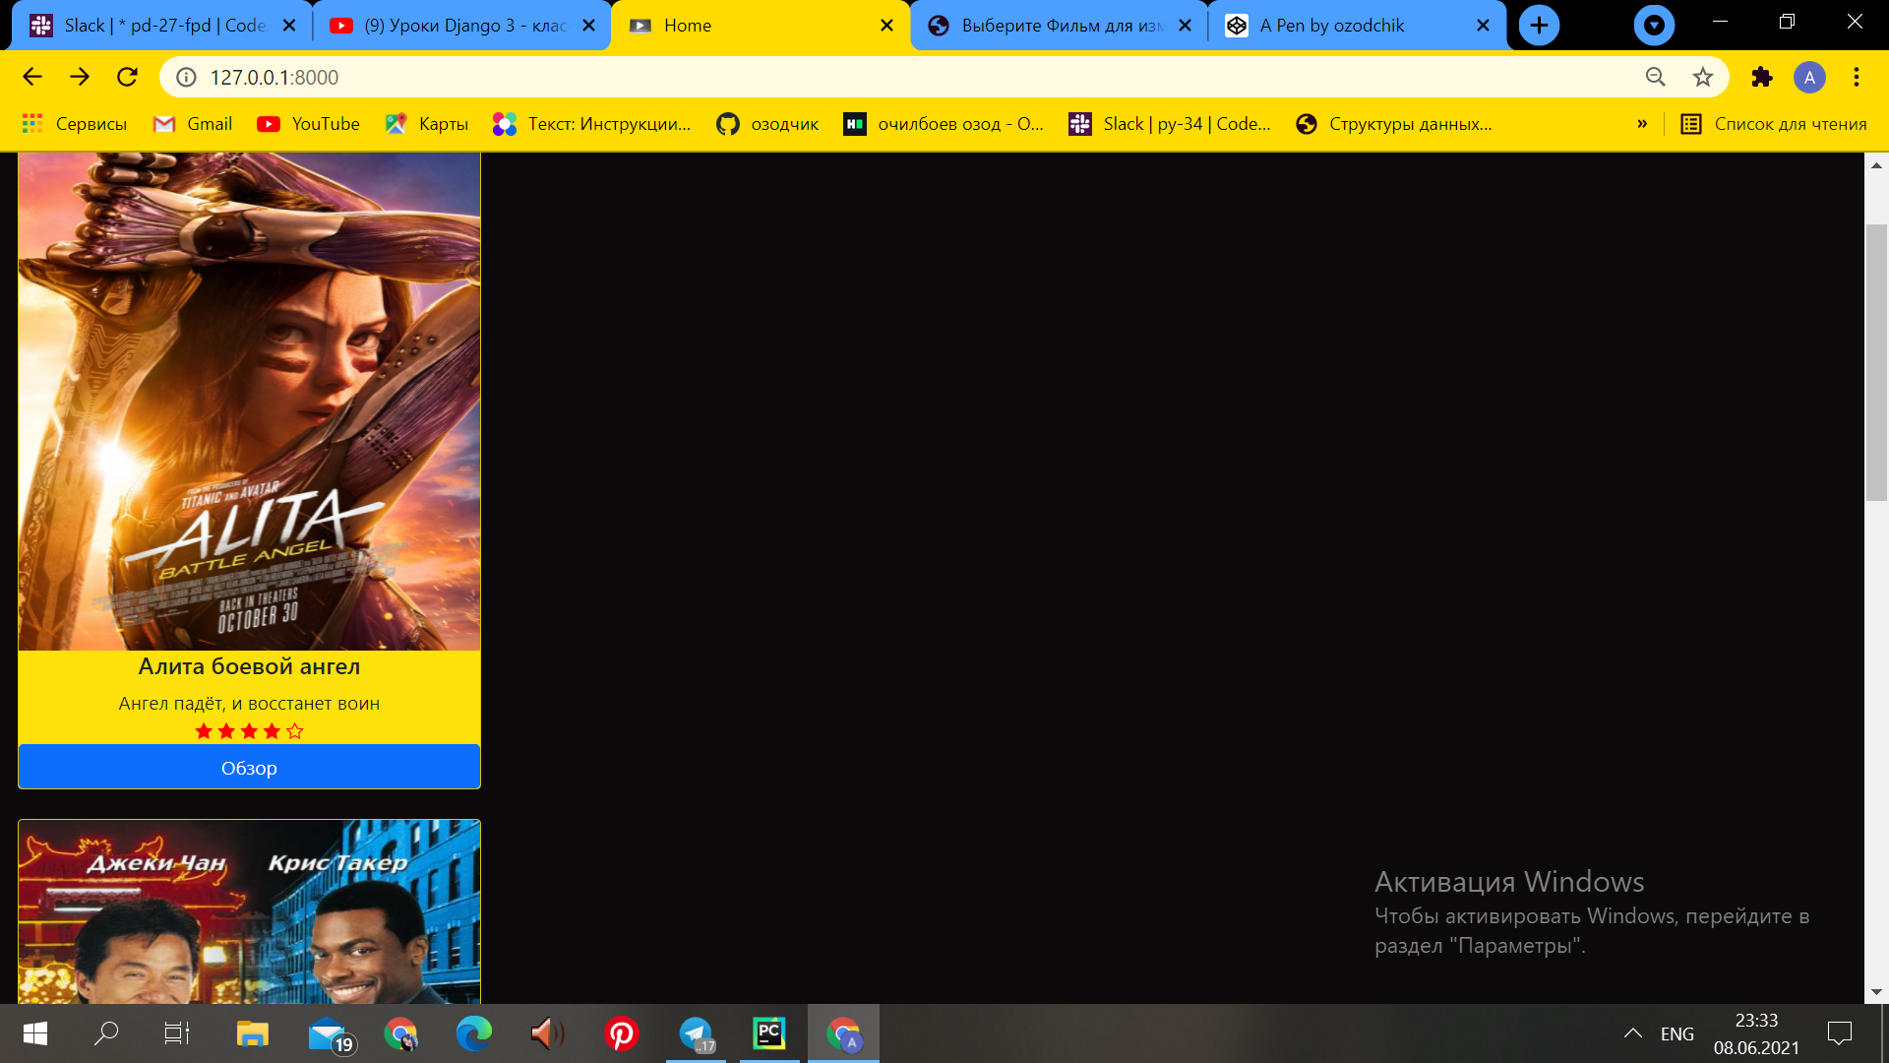1889x1063 pixels.
Task: Open Windows notification center
Action: [1840, 1033]
